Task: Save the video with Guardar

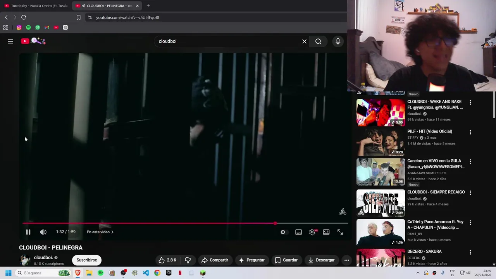Action: [x=286, y=260]
